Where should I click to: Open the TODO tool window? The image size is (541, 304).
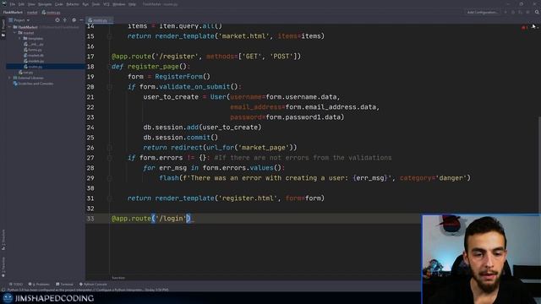click(16, 285)
